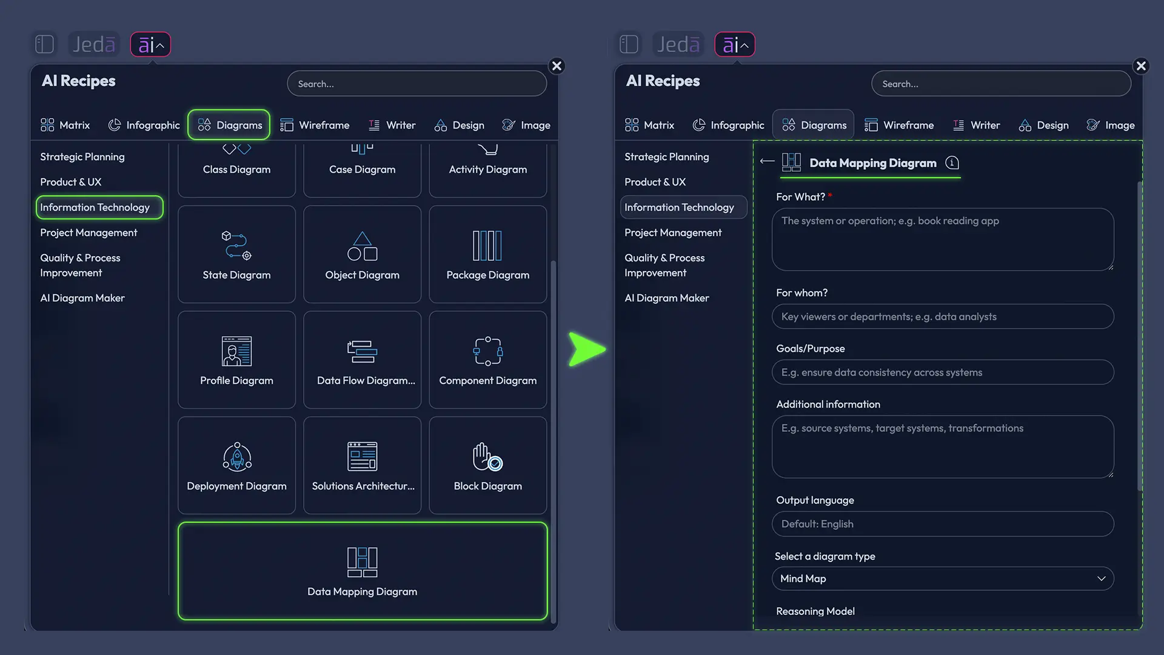
Task: Click the Jeda logo in the left window
Action: tap(94, 44)
